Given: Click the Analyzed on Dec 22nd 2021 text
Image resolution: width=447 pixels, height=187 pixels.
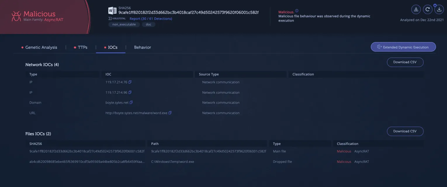Looking at the screenshot, I should (x=422, y=20).
